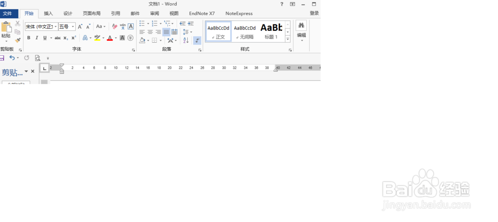
Task: Toggle italic formatting
Action: coord(36,38)
